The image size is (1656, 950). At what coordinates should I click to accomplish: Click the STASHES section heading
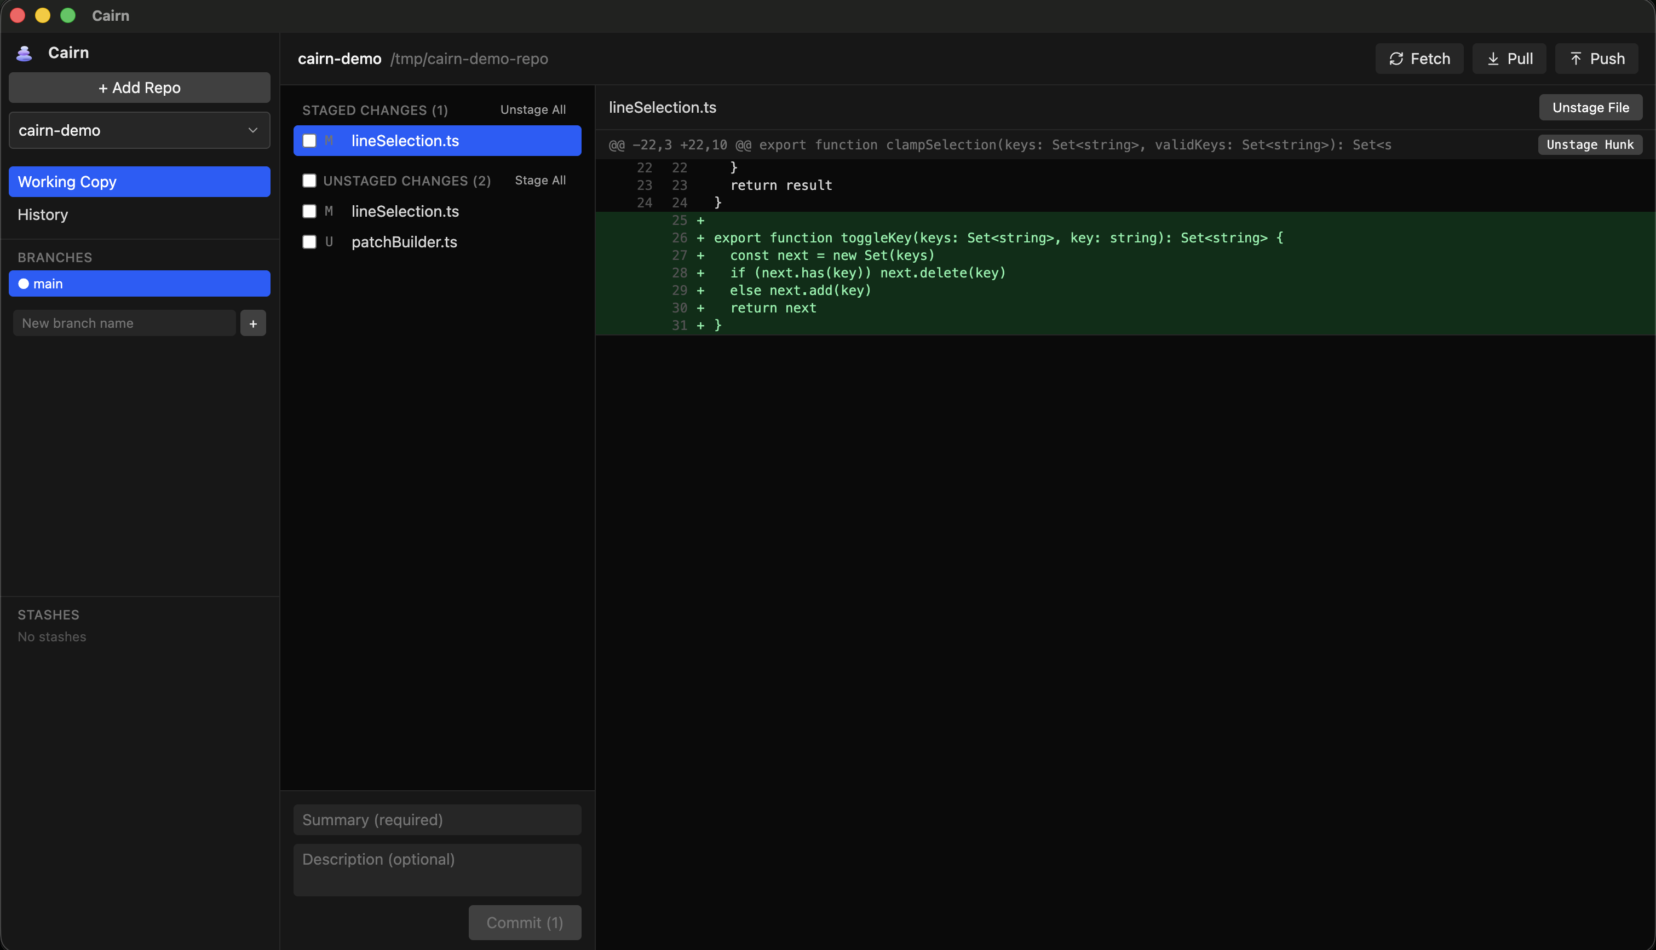click(x=48, y=615)
